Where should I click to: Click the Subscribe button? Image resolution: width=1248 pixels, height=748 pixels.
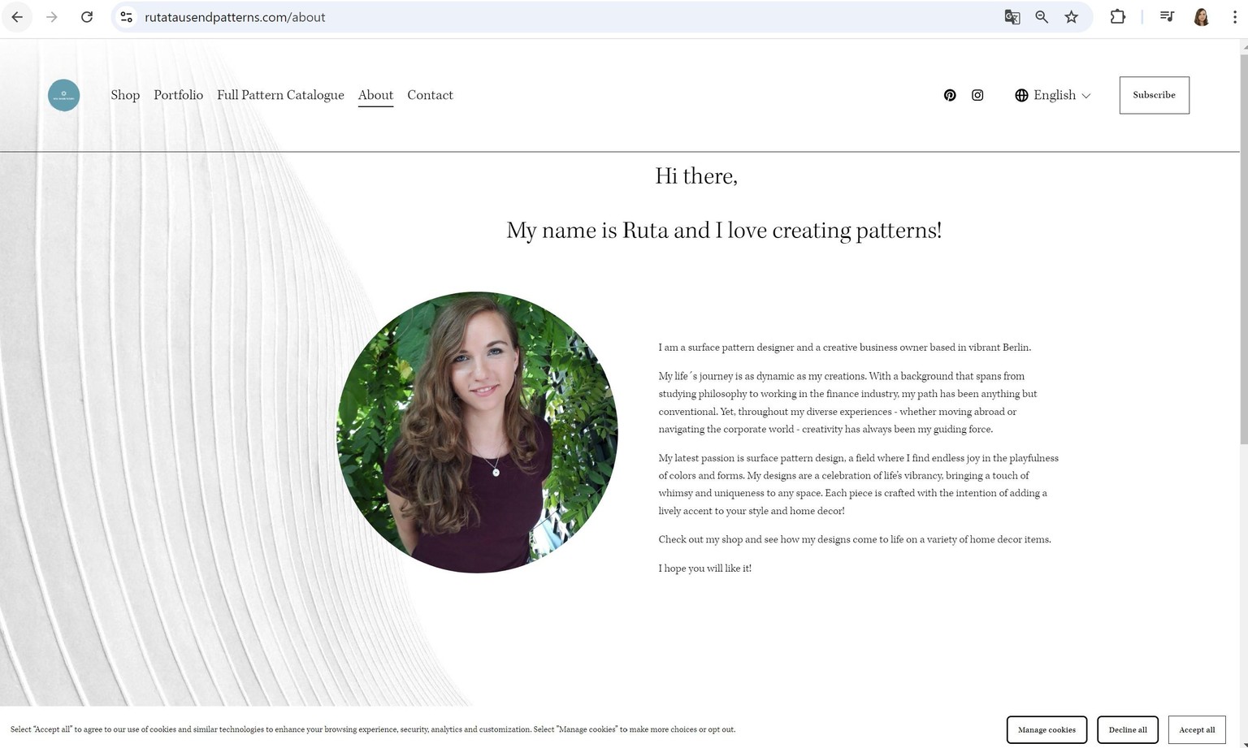pyautogui.click(x=1154, y=95)
